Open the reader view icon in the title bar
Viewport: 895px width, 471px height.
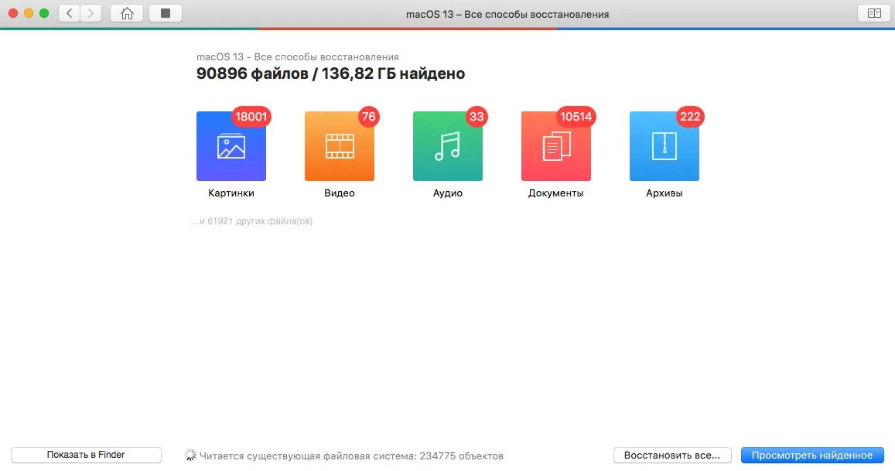[874, 13]
